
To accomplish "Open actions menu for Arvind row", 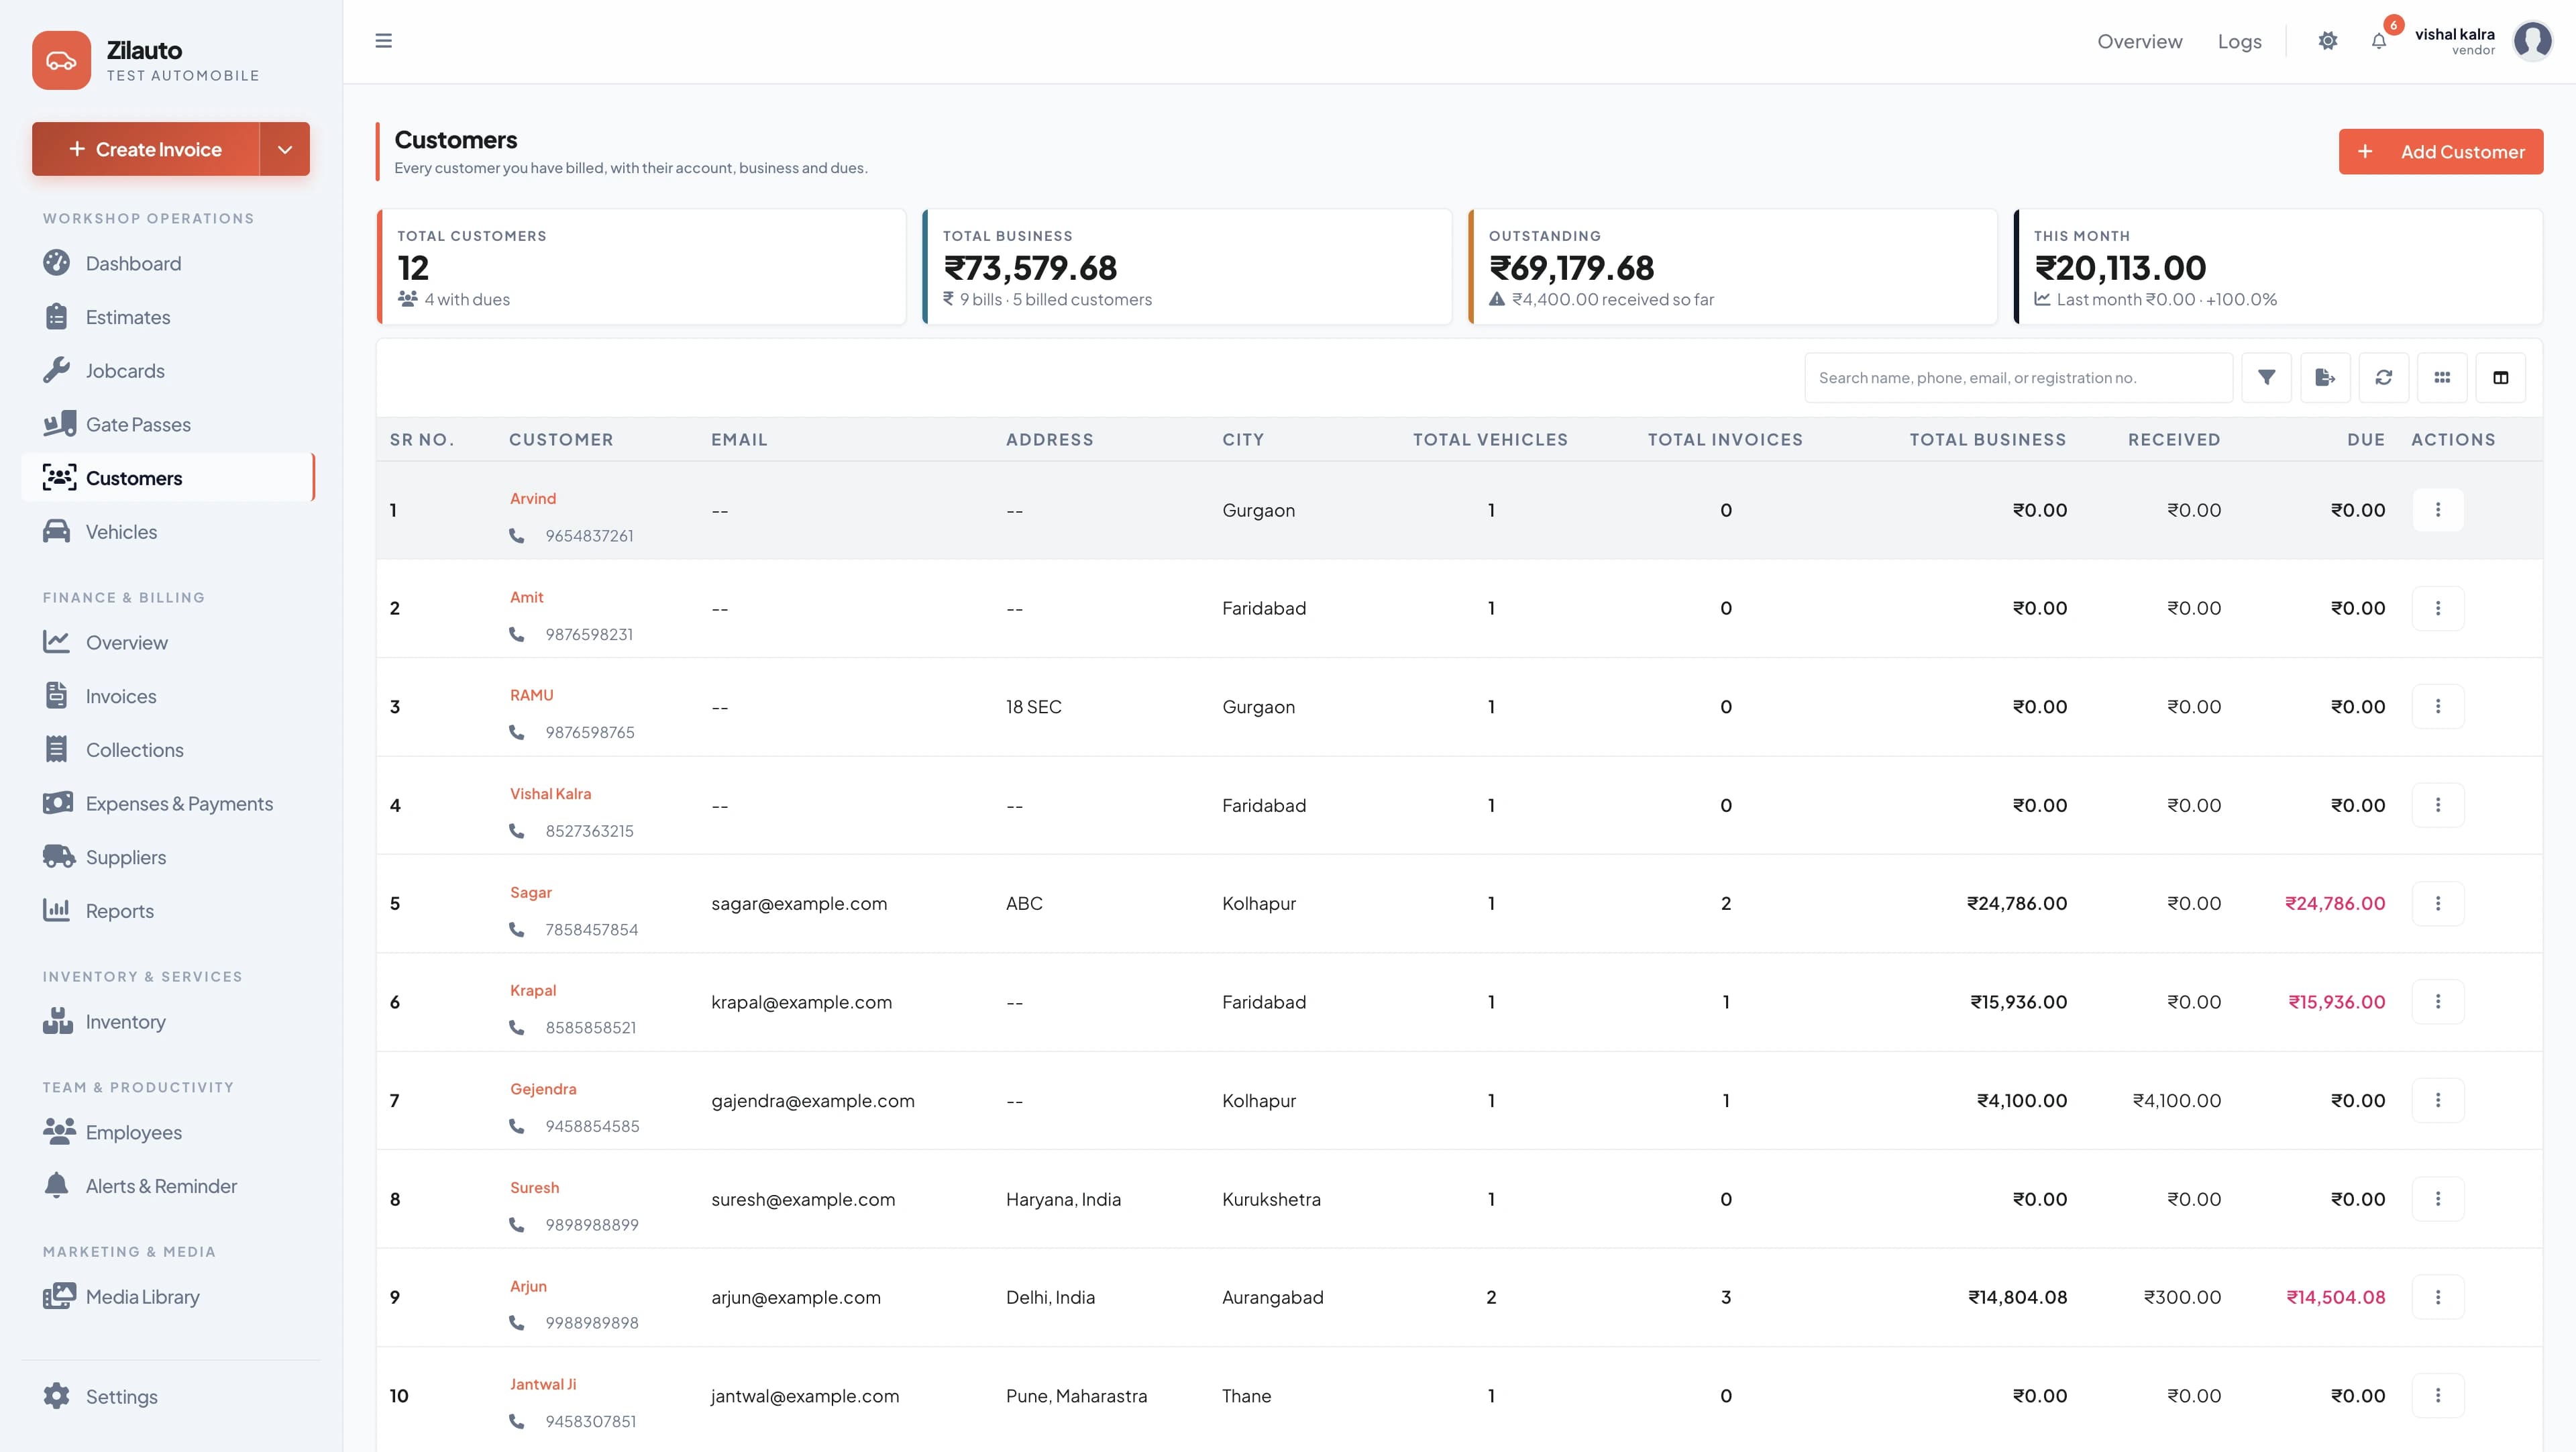I will (2438, 510).
